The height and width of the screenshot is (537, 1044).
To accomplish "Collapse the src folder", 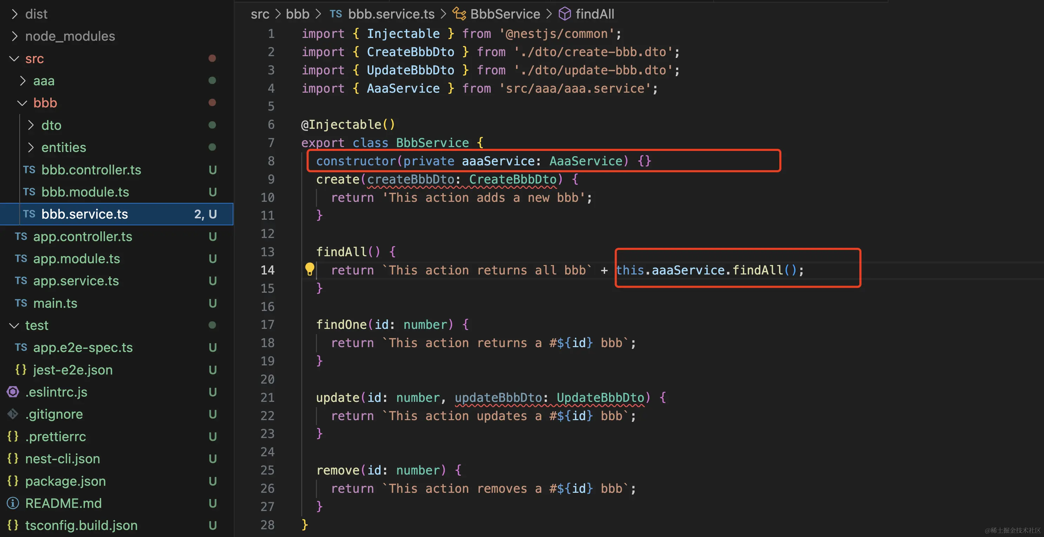I will click(14, 59).
